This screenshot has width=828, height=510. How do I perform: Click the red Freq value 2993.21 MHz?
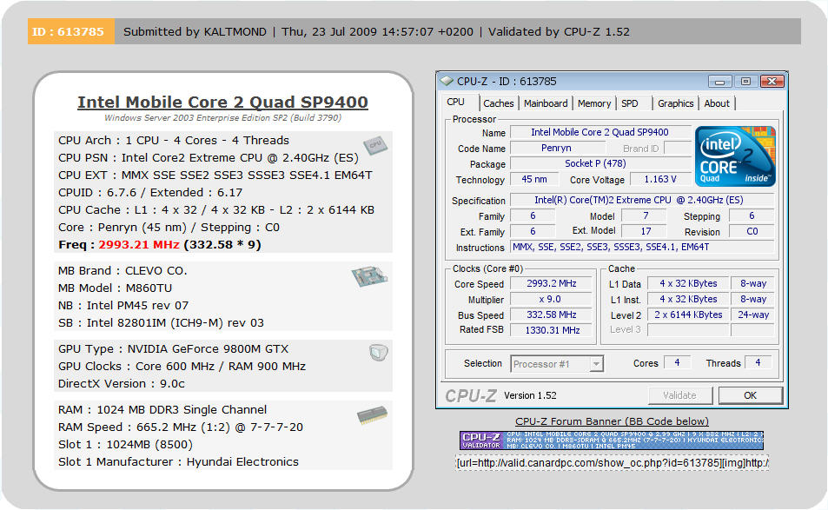pyautogui.click(x=139, y=244)
